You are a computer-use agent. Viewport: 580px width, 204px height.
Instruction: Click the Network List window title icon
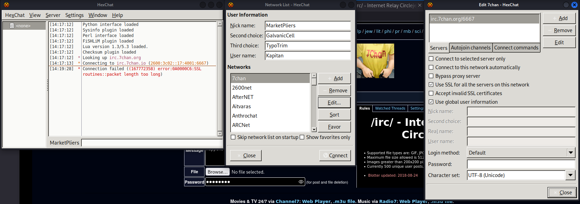coord(231,5)
